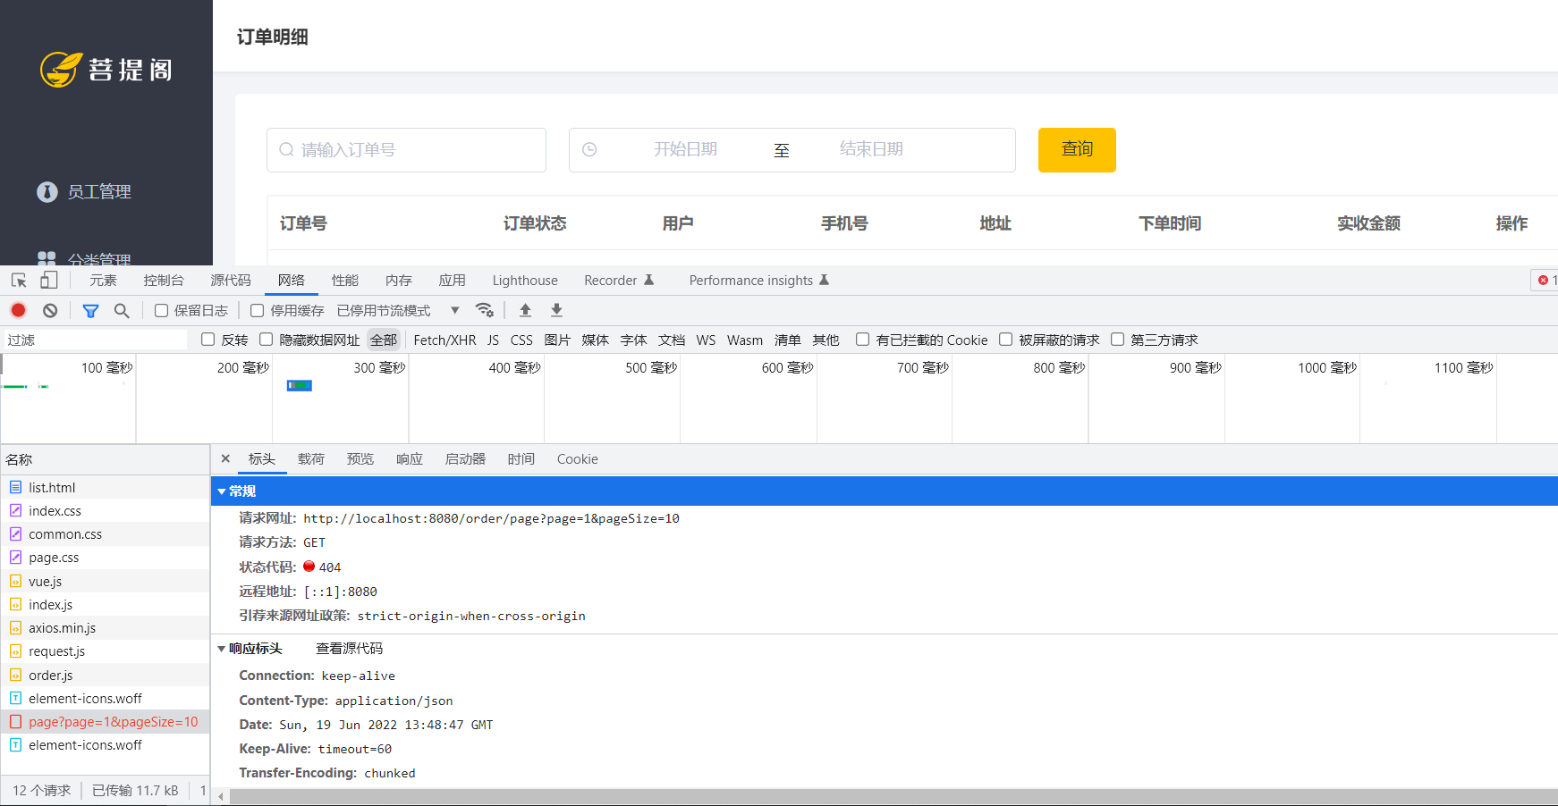Viewport: 1558px width, 806px height.
Task: Toggle 隐藏数据网址 checkbox
Action: tap(266, 340)
